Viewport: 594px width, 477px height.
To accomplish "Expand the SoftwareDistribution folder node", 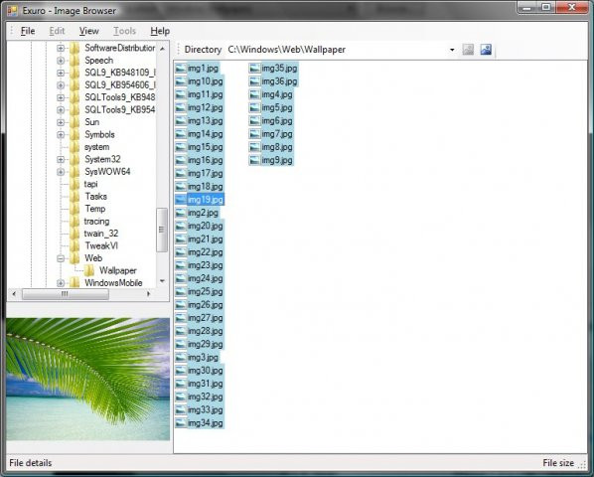I will [x=61, y=48].
